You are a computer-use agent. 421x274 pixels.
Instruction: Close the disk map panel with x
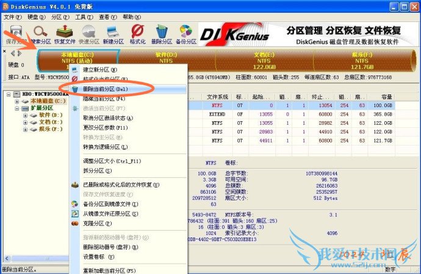click(4, 51)
